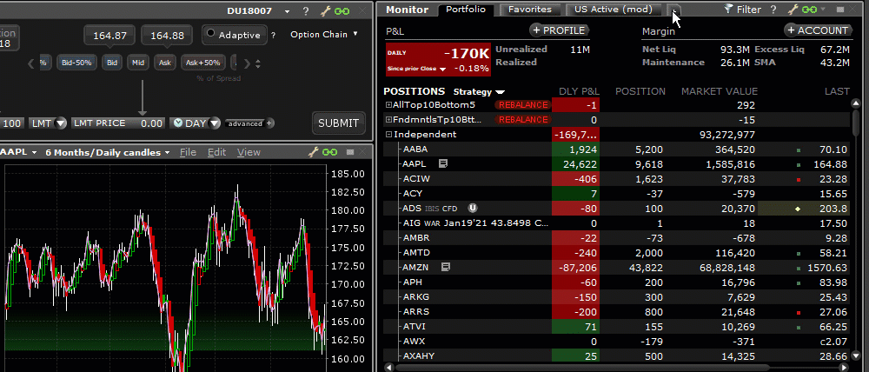Open dropdown arrow beside Monitor link icon
Screen dimensions: 869x372
pos(823,10)
